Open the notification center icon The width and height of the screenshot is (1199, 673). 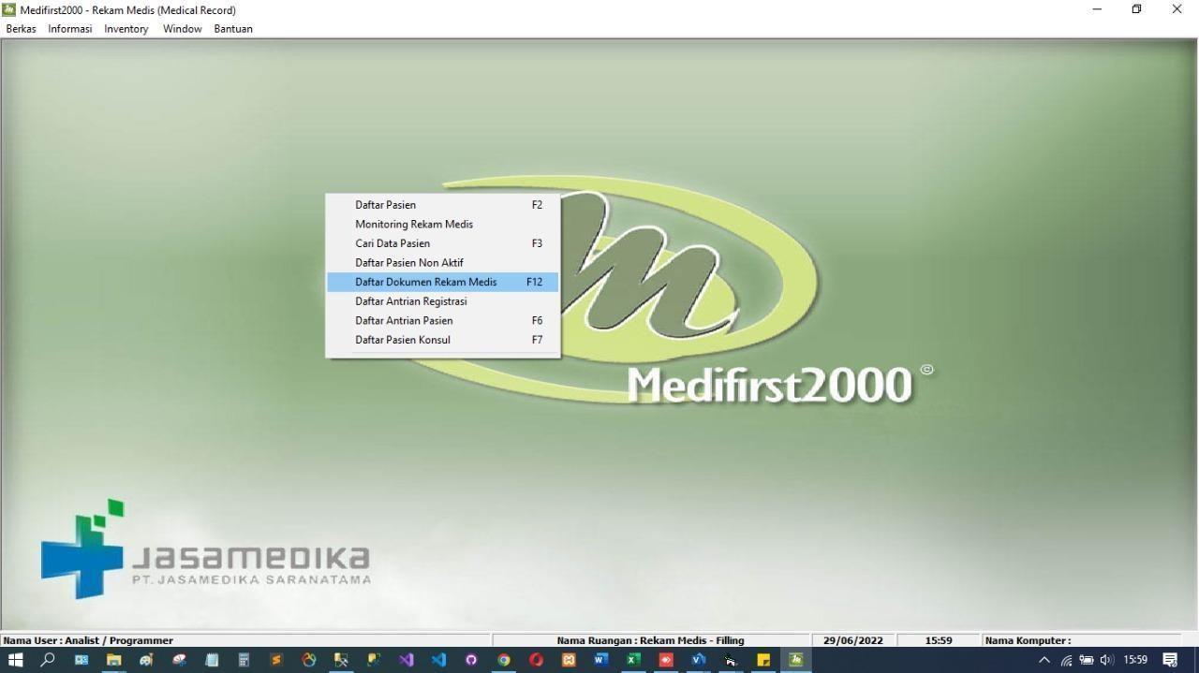coord(1170,660)
